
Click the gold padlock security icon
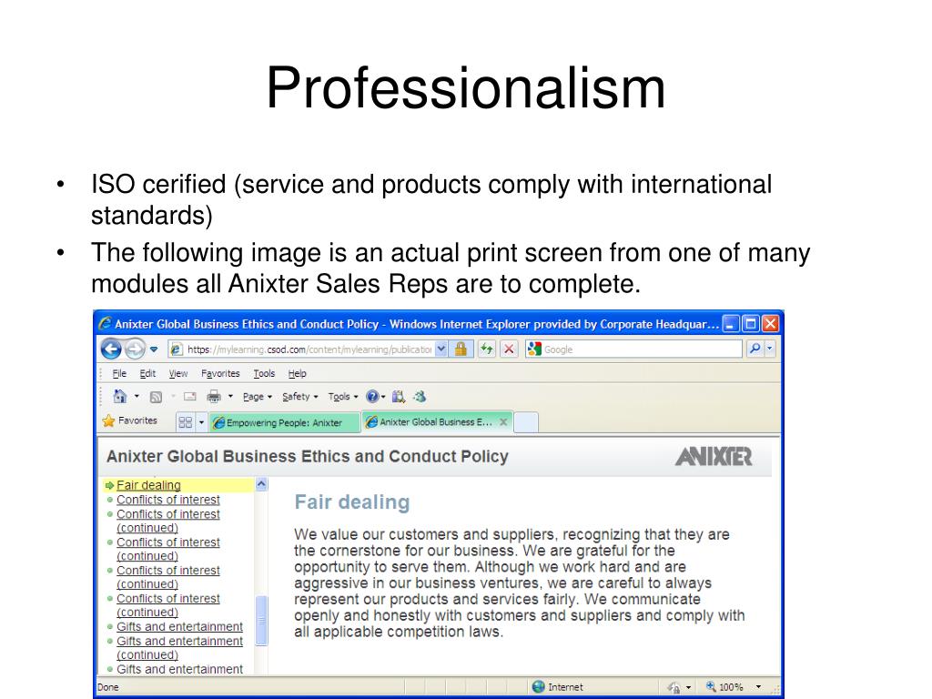(461, 349)
